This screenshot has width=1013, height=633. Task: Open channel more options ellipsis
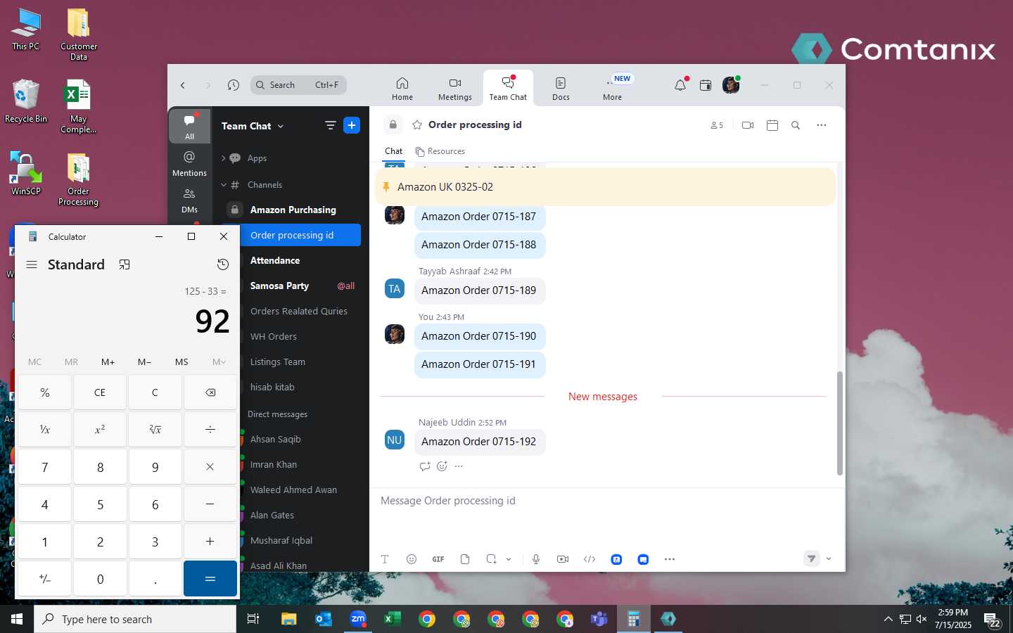click(821, 125)
